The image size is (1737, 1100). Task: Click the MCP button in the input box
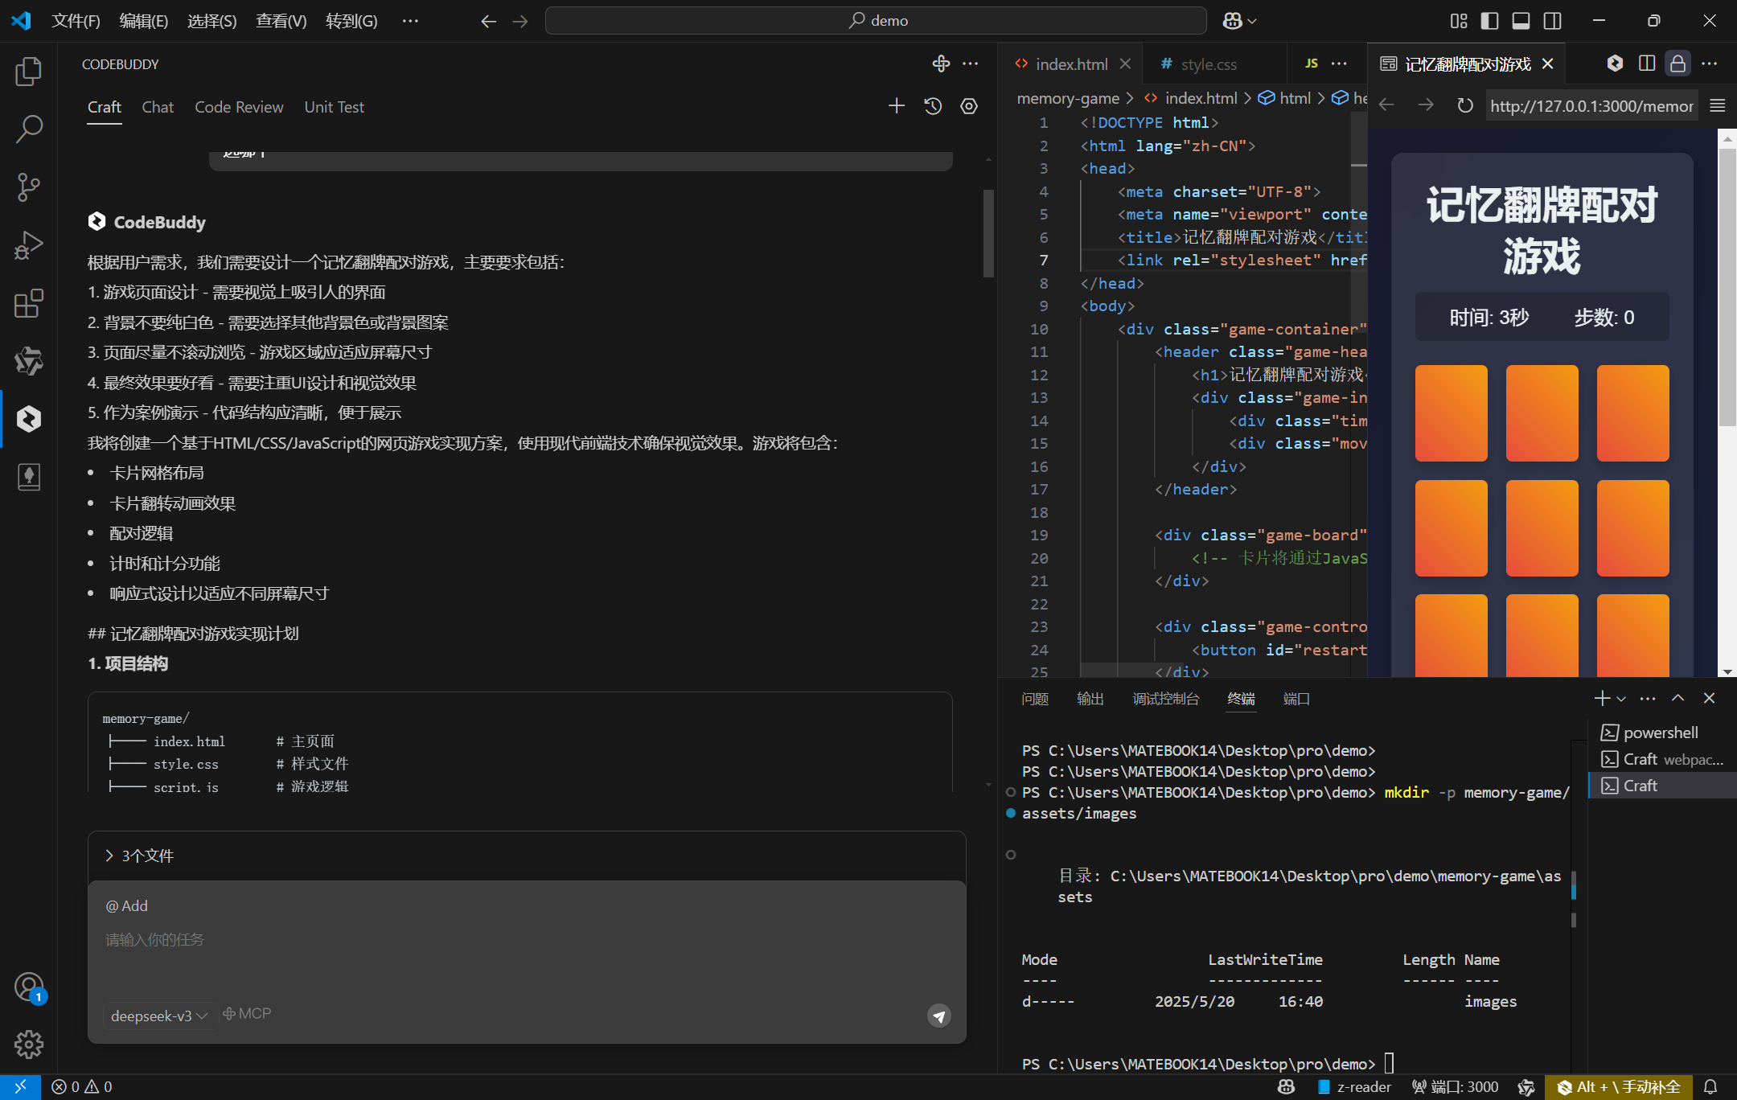[x=248, y=1013]
